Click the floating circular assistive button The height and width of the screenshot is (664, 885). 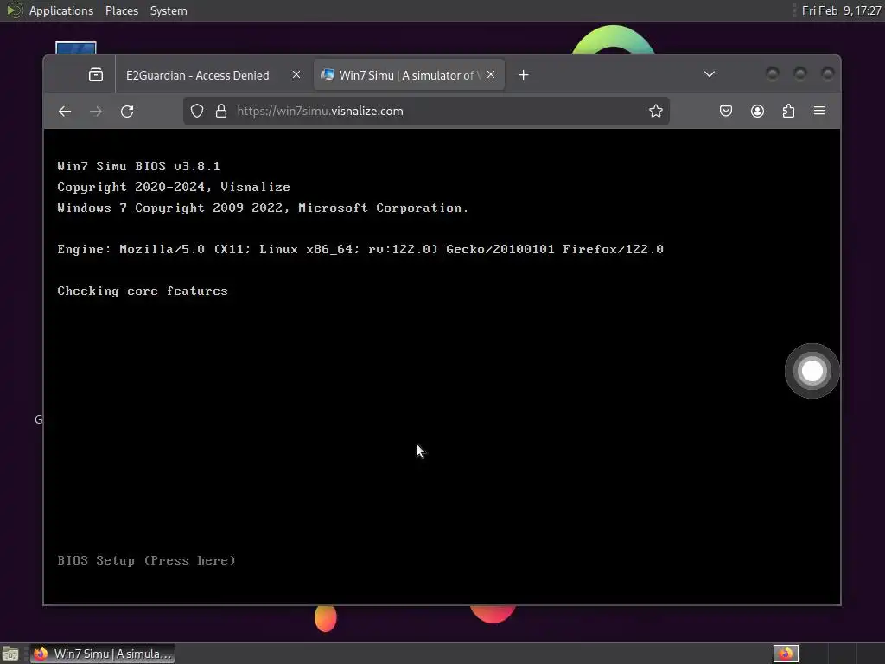812,371
